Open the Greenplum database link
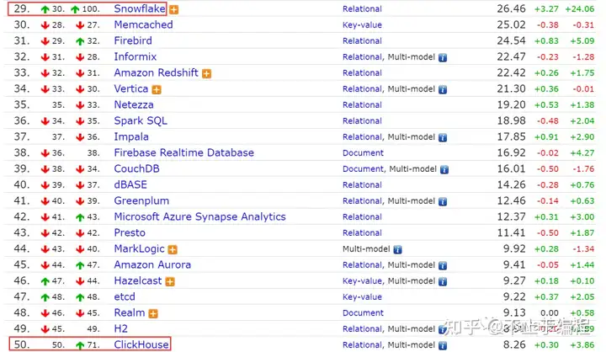This screenshot has height=352, width=606. pyautogui.click(x=141, y=200)
